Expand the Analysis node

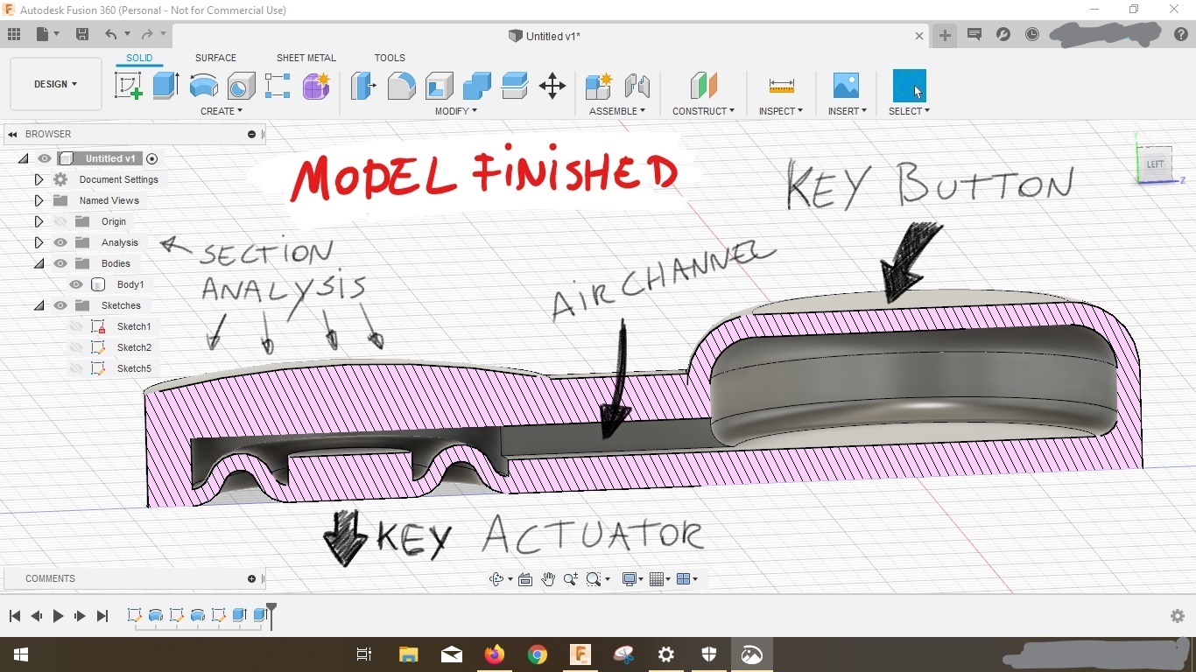click(39, 242)
